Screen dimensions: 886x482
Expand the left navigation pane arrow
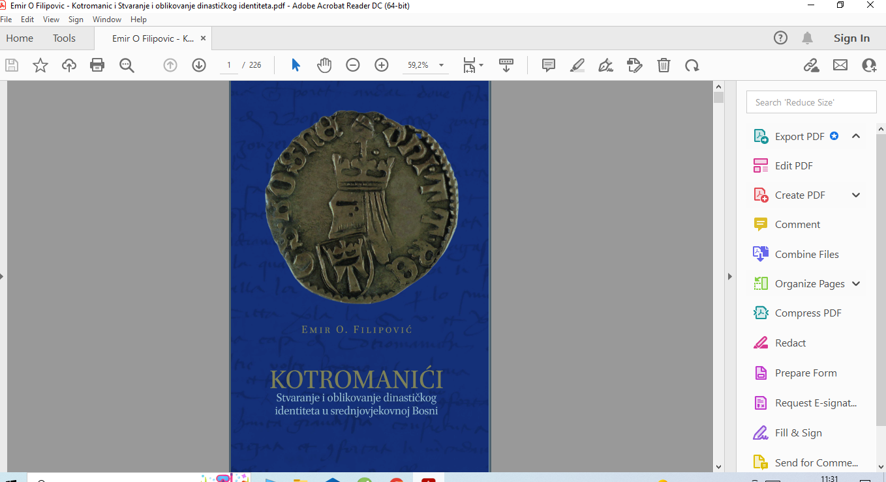coord(2,276)
